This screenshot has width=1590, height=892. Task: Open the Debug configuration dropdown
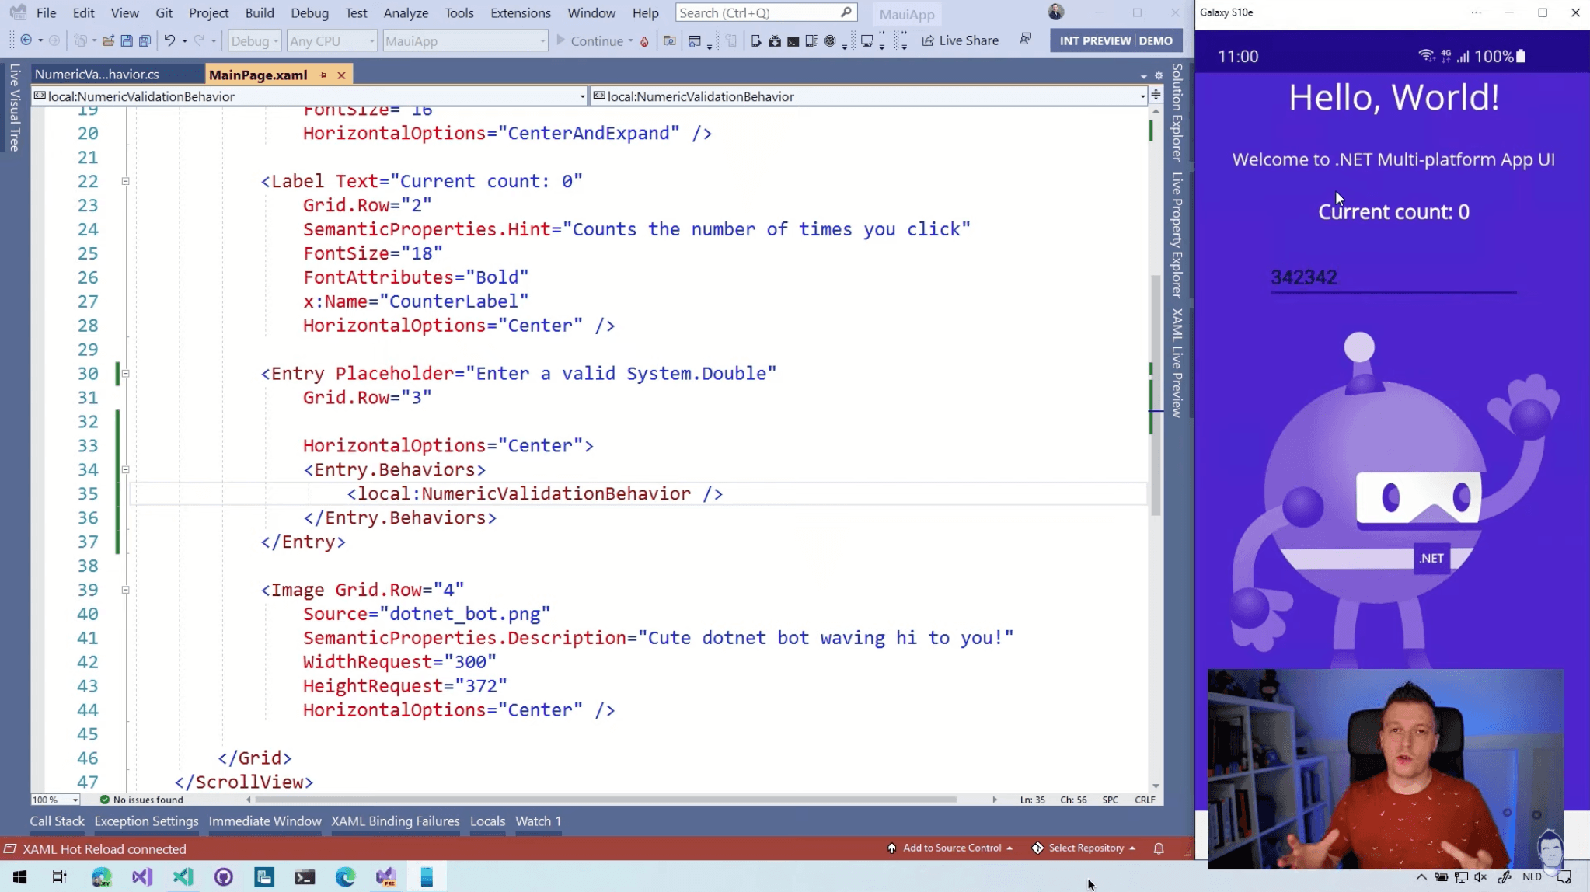pyautogui.click(x=254, y=40)
